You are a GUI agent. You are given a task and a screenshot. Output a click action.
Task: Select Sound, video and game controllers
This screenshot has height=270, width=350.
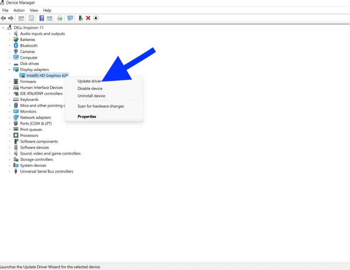pos(50,153)
